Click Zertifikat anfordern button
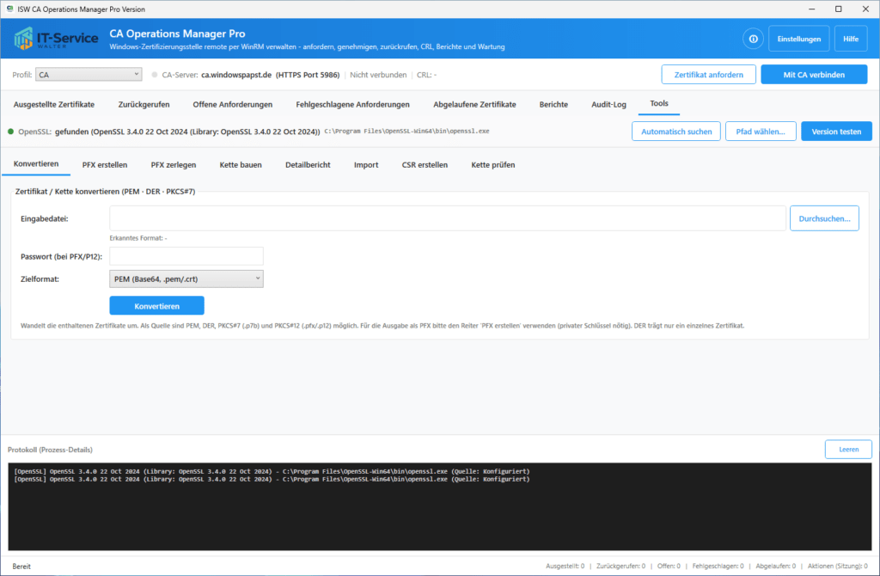Viewport: 880px width, 576px height. click(x=708, y=75)
